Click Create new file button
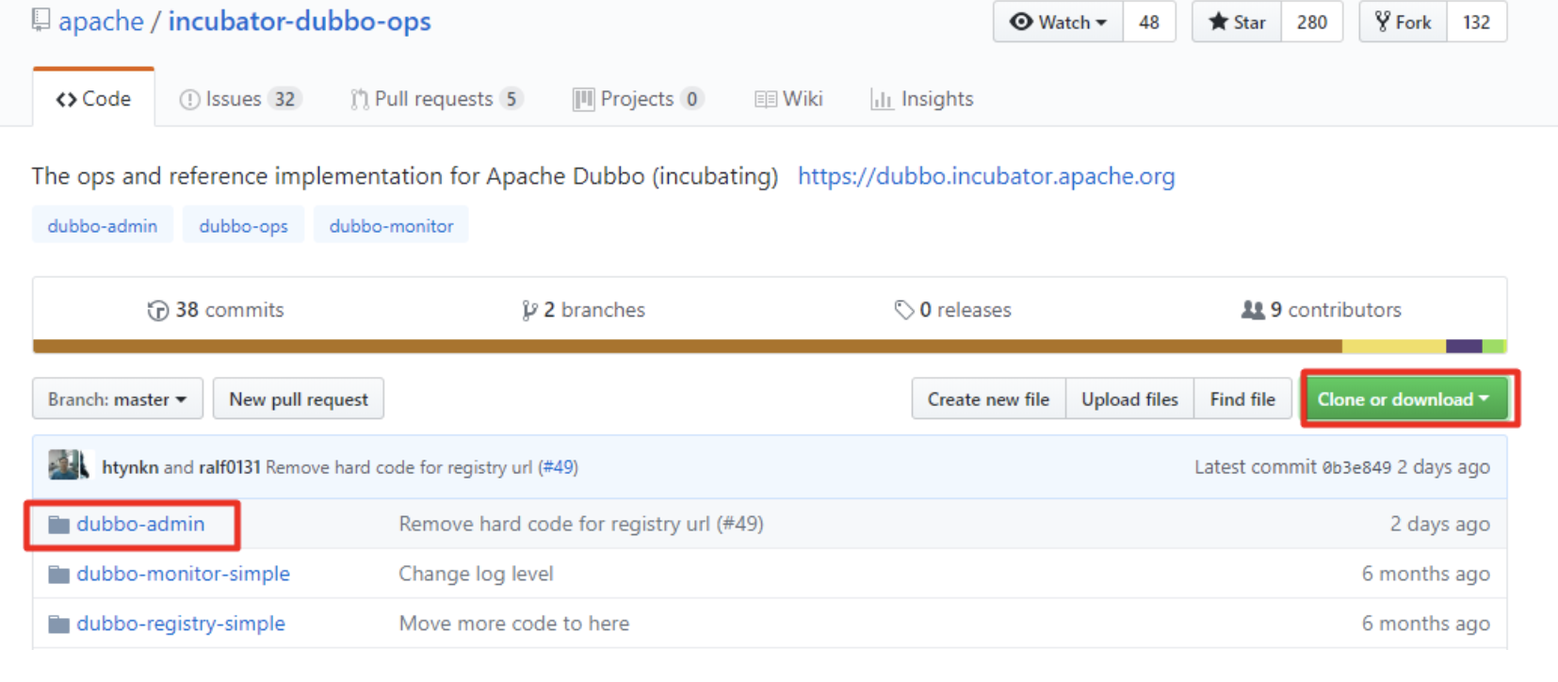 tap(988, 399)
